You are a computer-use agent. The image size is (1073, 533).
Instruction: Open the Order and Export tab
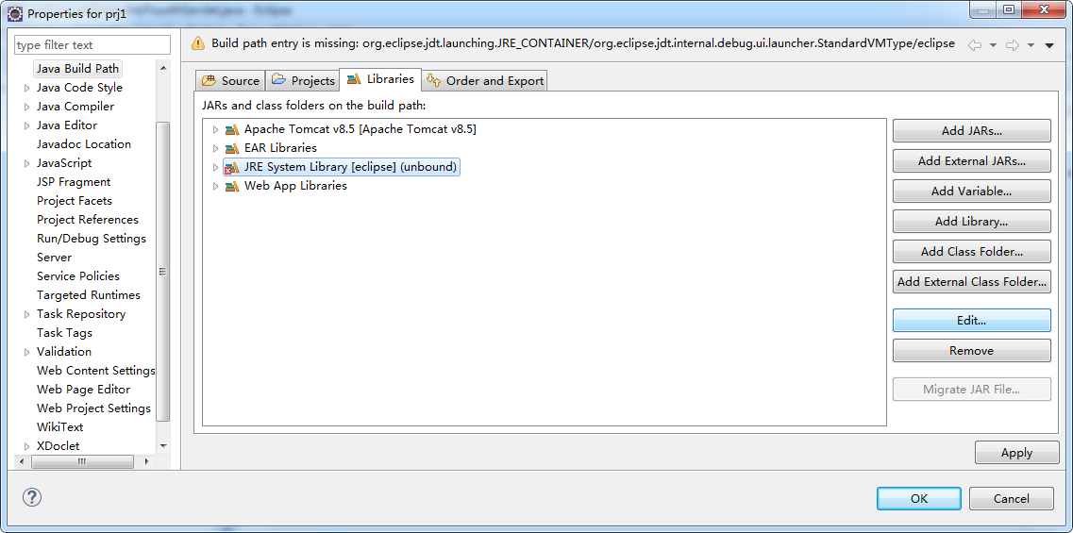484,81
